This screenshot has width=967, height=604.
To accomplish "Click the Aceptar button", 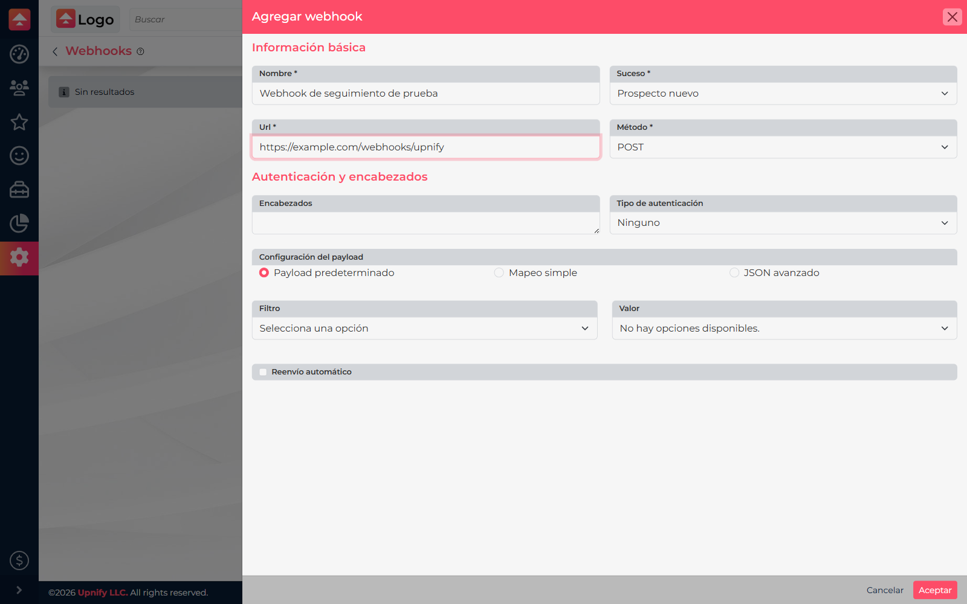I will pyautogui.click(x=935, y=590).
